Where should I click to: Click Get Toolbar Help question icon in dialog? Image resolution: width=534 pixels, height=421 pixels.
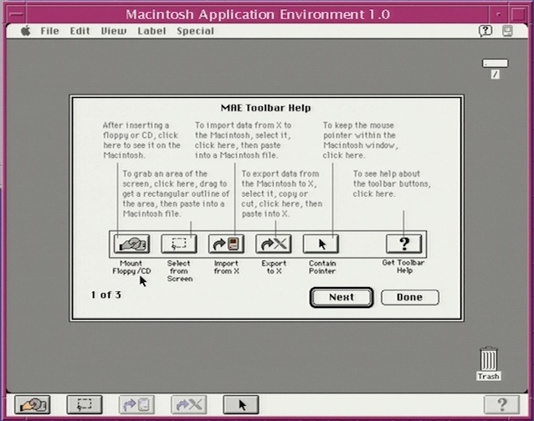coord(404,244)
